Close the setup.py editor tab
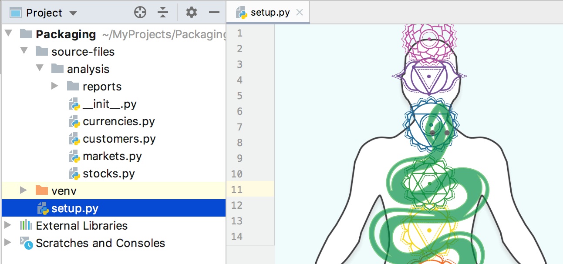Image resolution: width=563 pixels, height=264 pixels. [x=299, y=12]
